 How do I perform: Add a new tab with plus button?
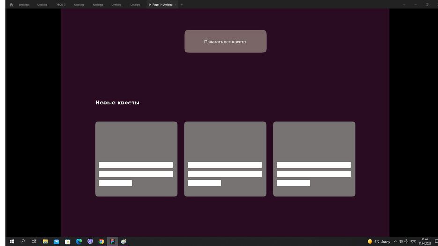(182, 5)
